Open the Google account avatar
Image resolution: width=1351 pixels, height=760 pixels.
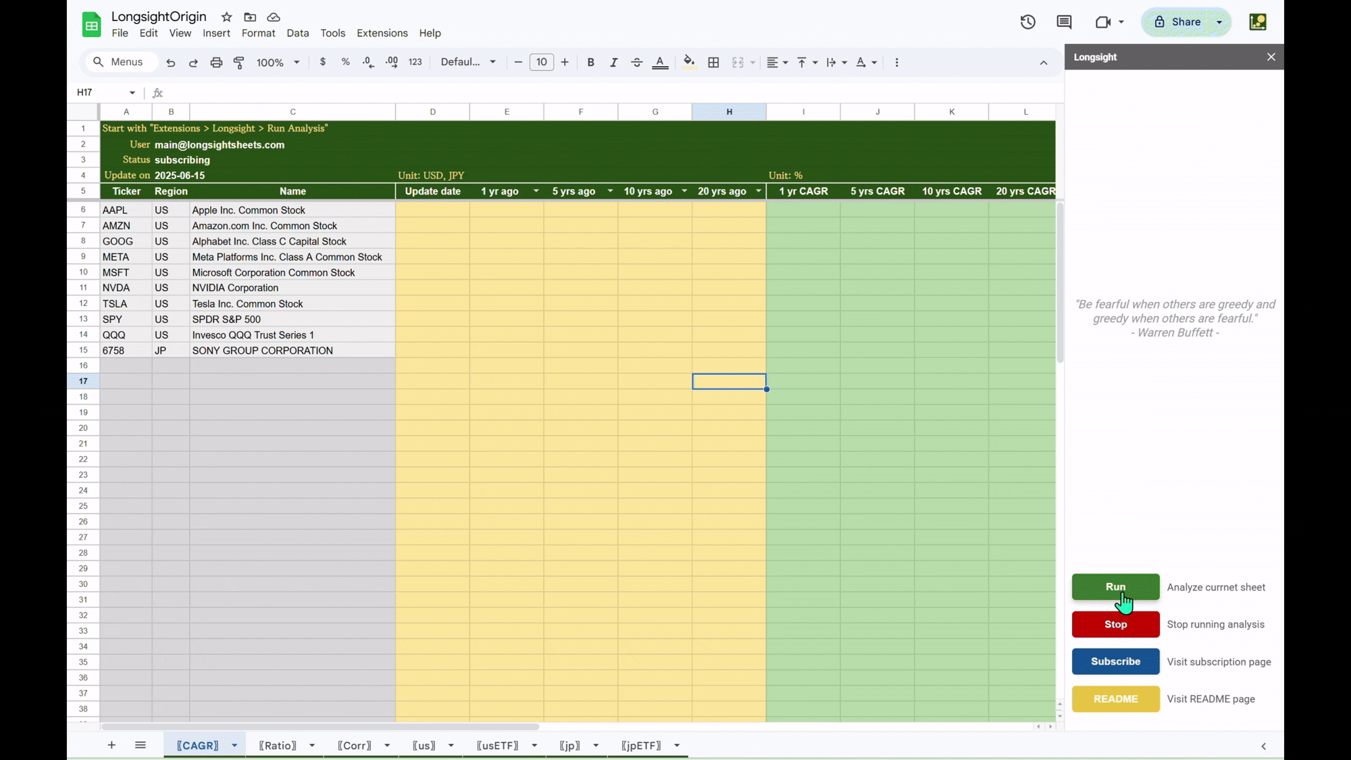pos(1258,22)
